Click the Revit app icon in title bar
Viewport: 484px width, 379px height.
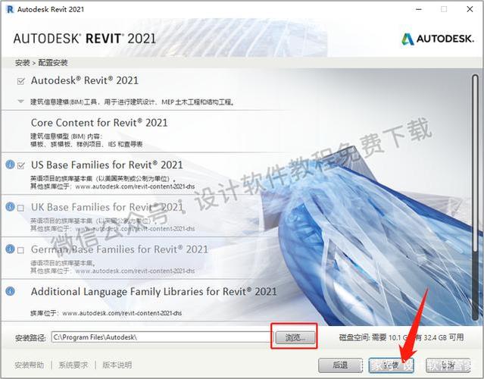[10, 9]
